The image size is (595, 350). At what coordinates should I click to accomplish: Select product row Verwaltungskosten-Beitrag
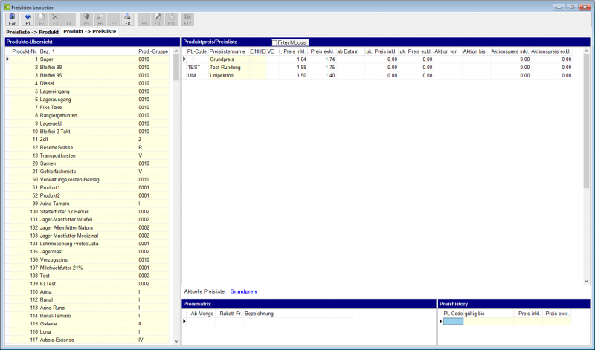(x=89, y=179)
